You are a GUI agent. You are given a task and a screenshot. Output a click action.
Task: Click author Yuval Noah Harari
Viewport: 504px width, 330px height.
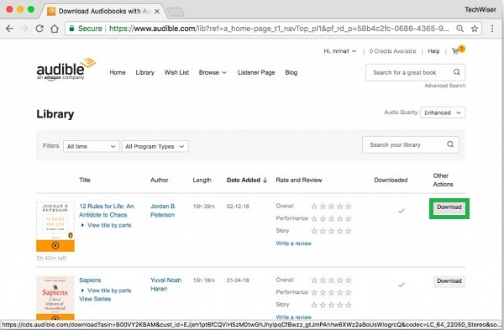(165, 285)
